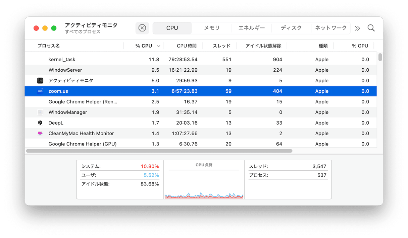Viewport: 408px width, 238px height.
Task: Select the WindowServer process row
Action: tap(201, 70)
